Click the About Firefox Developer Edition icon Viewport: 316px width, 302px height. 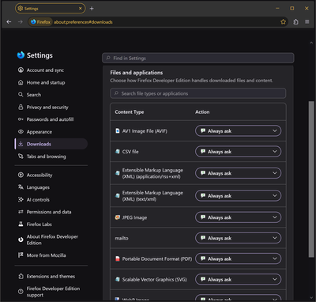coord(21,240)
